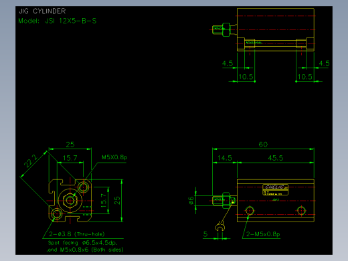Image resolution: width=348 pixels, height=261 pixels.
Task: Select the "M5X0.8p" thread callout
Action: (x=114, y=157)
